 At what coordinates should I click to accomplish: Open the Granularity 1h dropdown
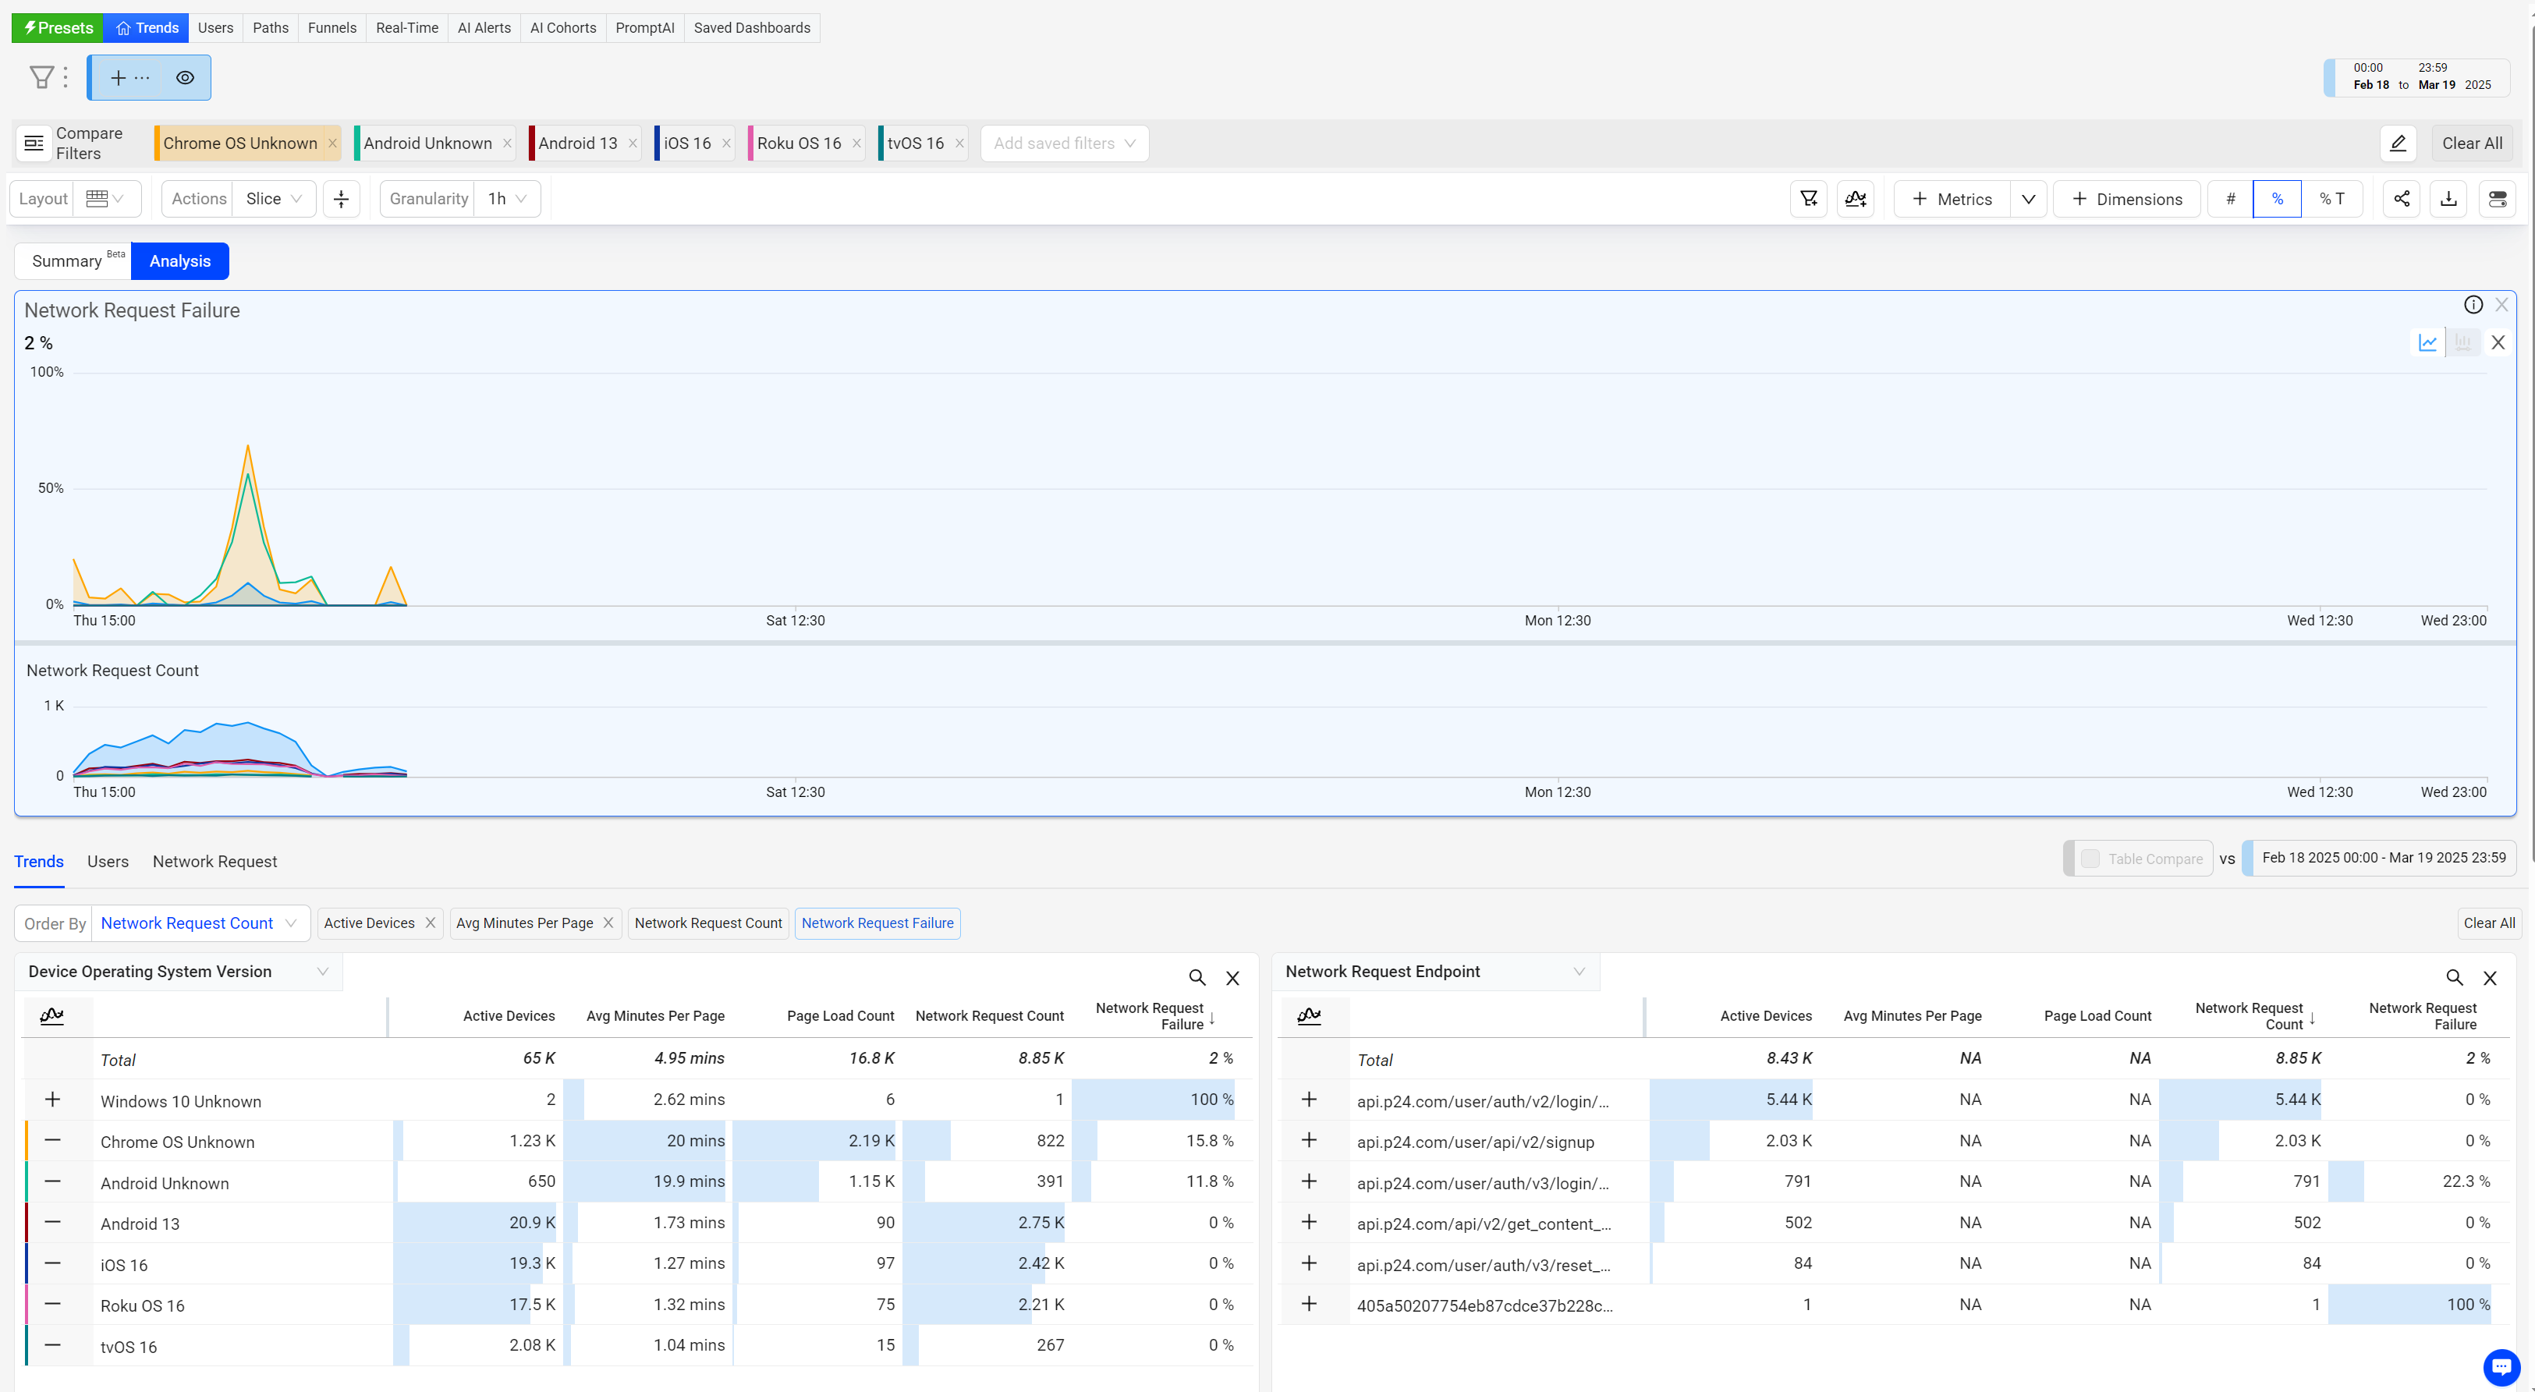[507, 199]
